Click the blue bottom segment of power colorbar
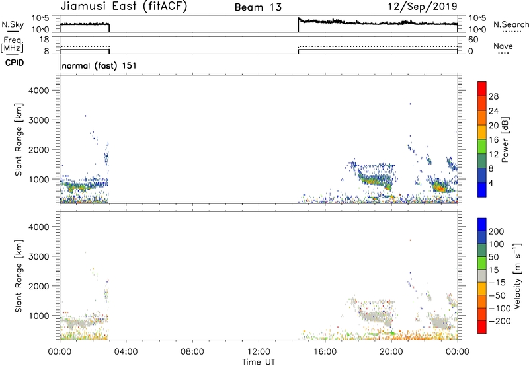 click(482, 190)
